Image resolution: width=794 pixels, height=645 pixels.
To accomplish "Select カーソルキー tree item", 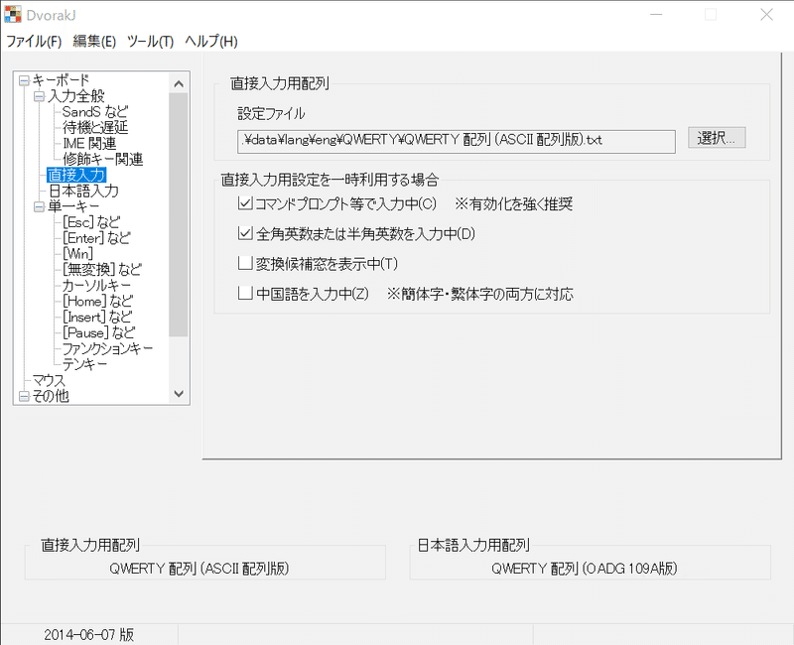I will [96, 285].
